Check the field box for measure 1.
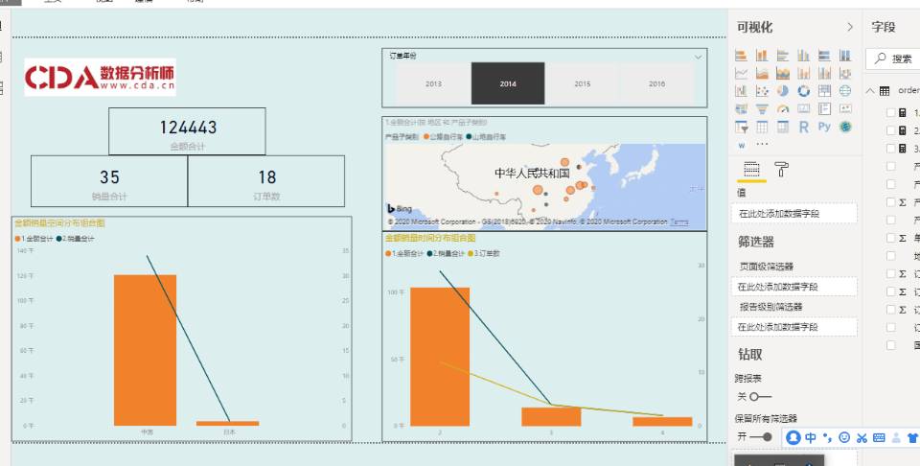920x466 pixels. coord(890,113)
